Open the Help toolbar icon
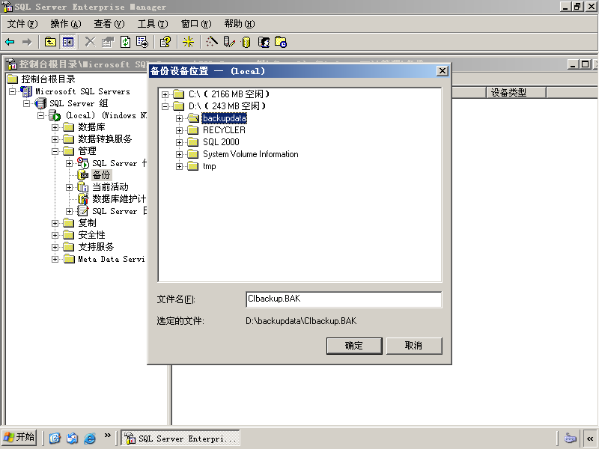The image size is (599, 449). click(165, 42)
